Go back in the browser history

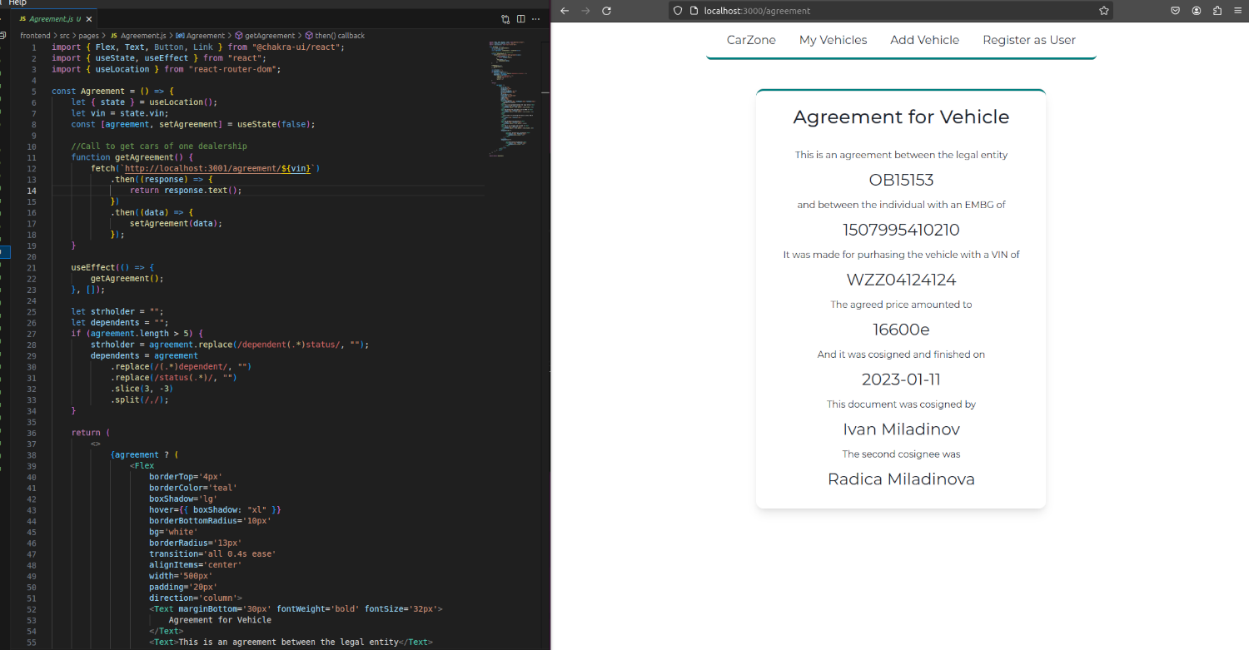click(x=565, y=11)
